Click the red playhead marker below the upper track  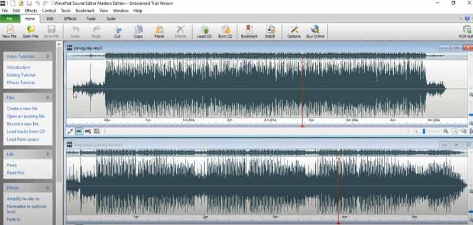[x=302, y=126]
